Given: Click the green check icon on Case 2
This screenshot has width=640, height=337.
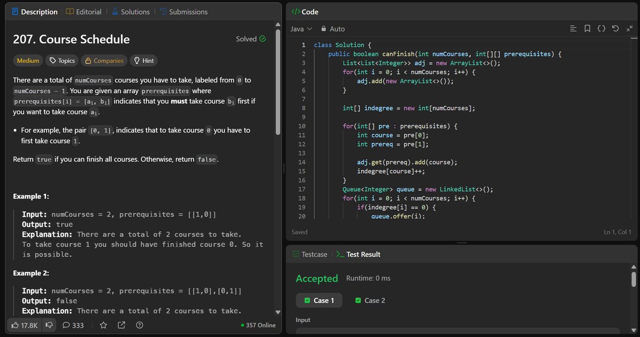Looking at the screenshot, I should (358, 300).
